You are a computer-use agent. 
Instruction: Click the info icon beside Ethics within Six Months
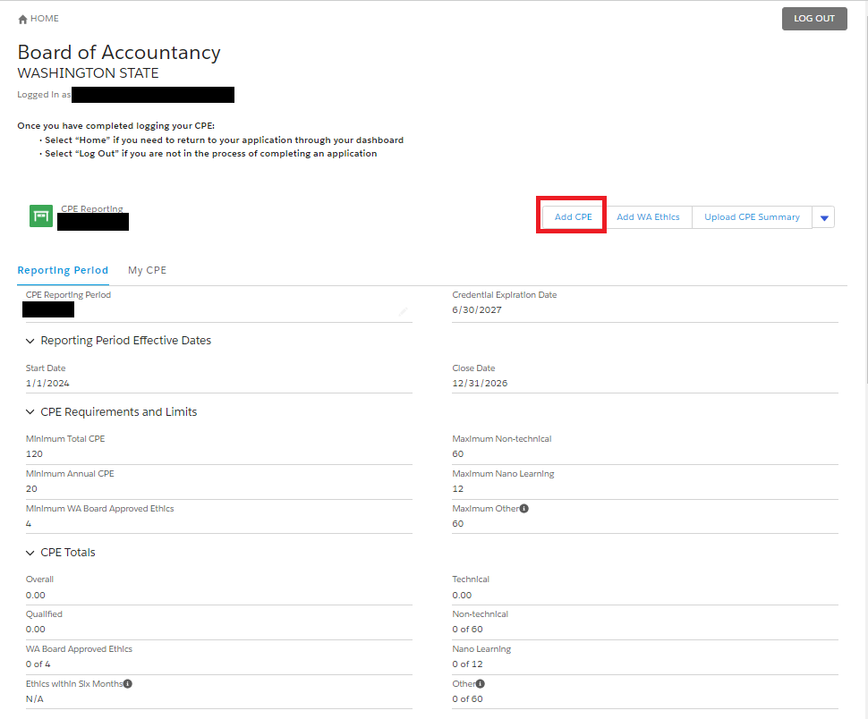pyautogui.click(x=128, y=684)
